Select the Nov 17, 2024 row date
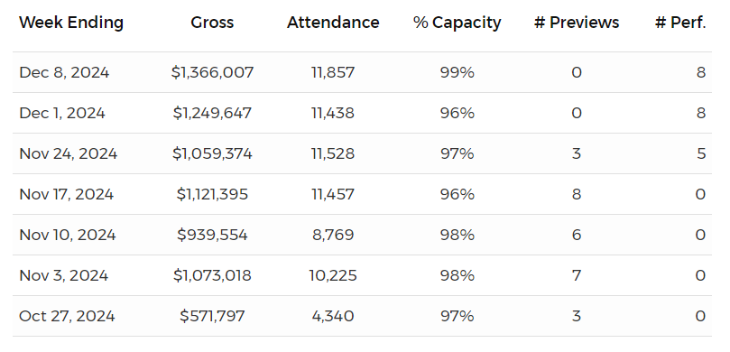Image resolution: width=730 pixels, height=352 pixels. tap(67, 194)
